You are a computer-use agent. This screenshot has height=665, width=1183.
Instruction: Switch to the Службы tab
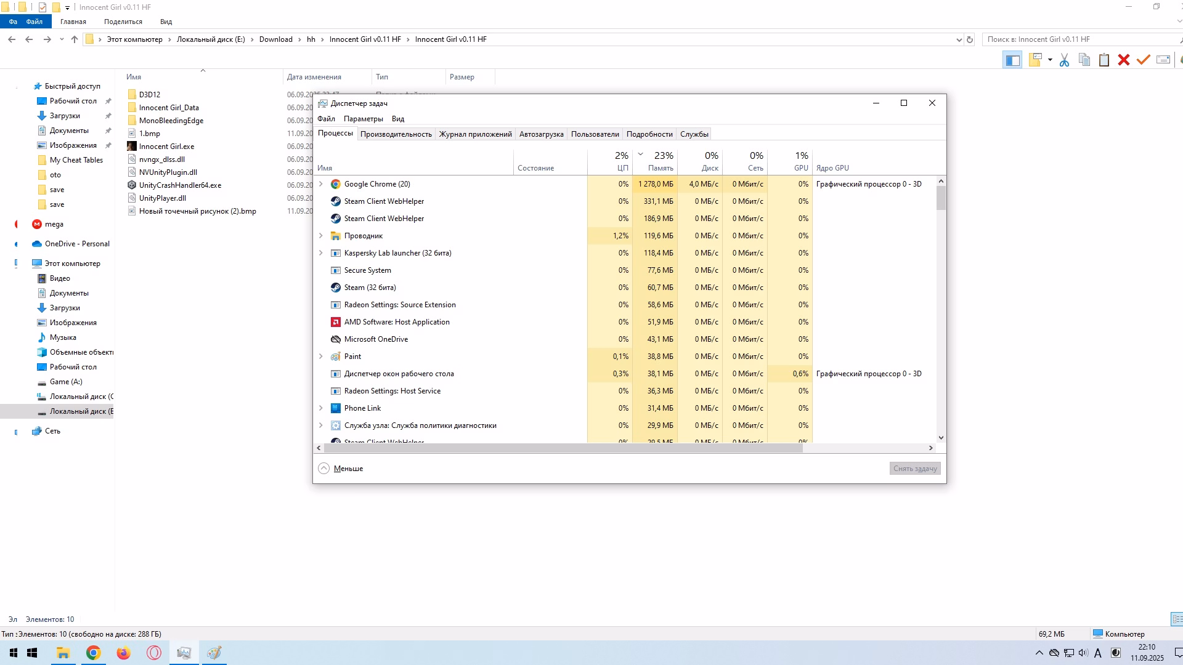pos(694,134)
